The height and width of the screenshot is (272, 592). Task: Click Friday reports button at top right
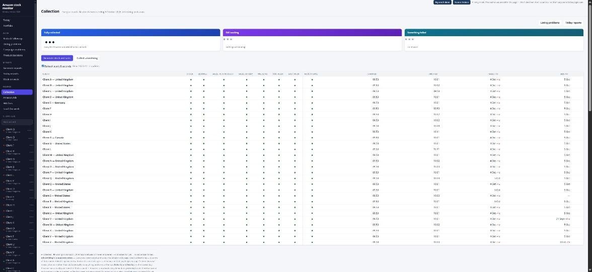point(573,23)
